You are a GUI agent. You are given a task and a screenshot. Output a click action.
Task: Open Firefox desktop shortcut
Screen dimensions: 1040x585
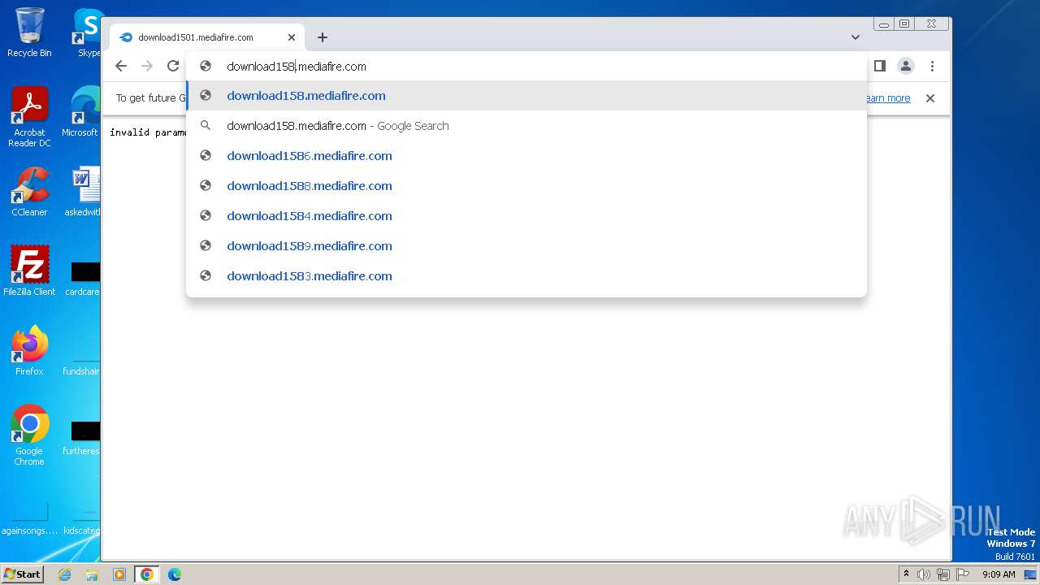click(29, 350)
